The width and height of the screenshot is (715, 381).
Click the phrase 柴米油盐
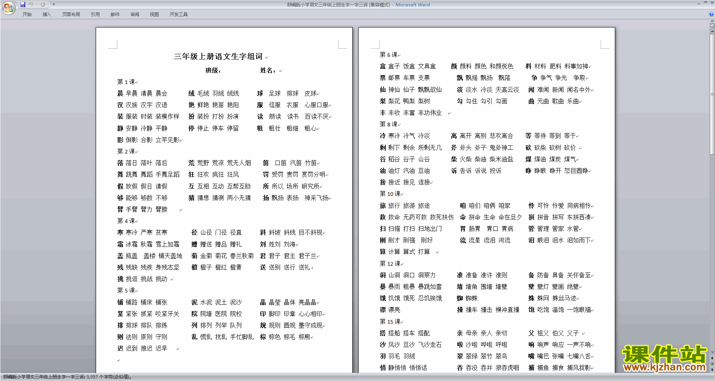point(501,159)
